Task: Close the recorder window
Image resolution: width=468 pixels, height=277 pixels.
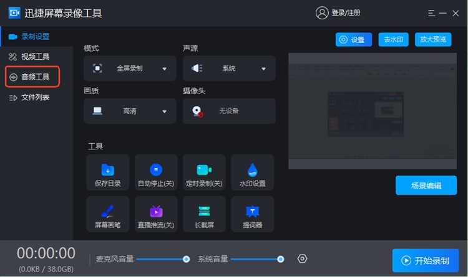Action: click(456, 13)
